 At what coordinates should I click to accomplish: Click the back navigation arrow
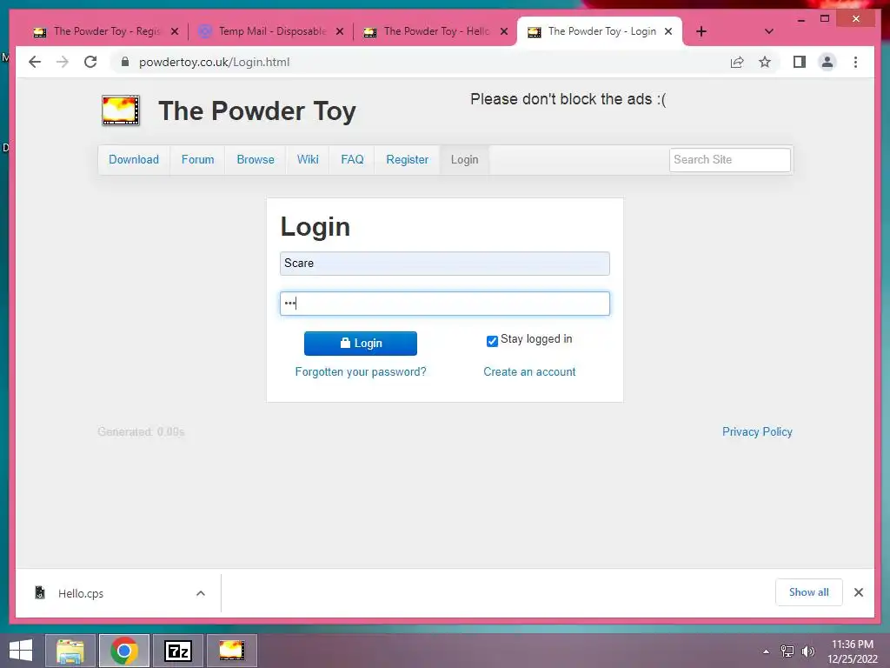click(x=35, y=62)
